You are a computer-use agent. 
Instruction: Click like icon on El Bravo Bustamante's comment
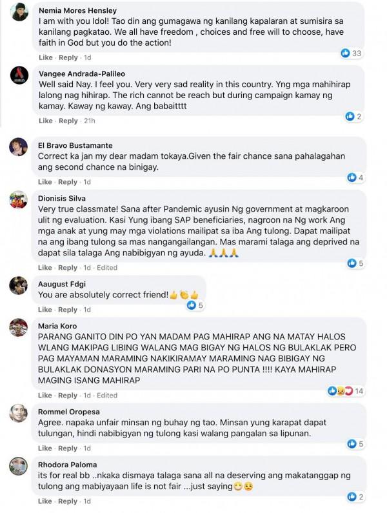[352, 177]
